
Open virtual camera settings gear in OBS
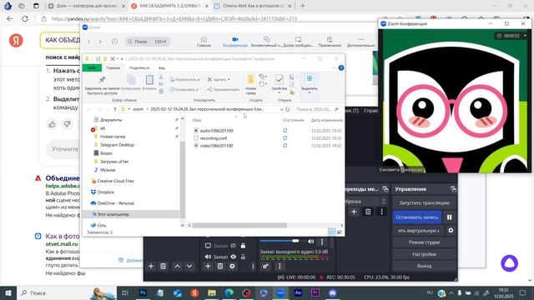451,230
